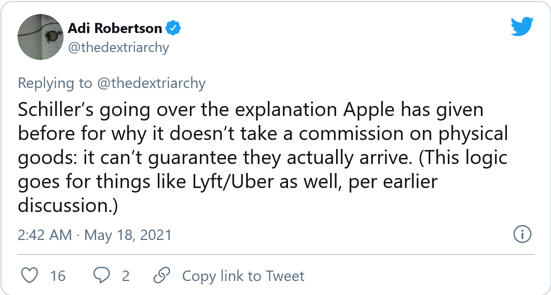Click the 2:42 AM tweet time

tap(45, 234)
